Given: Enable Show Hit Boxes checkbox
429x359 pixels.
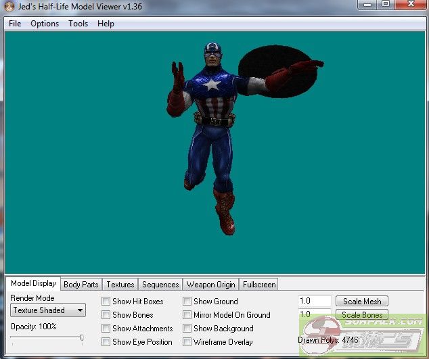Looking at the screenshot, I should [106, 302].
